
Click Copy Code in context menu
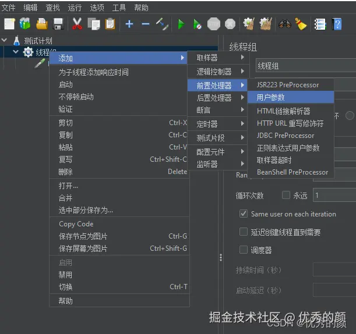tap(119, 224)
